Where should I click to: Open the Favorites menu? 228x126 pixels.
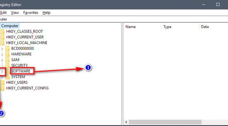[x=31, y=13]
